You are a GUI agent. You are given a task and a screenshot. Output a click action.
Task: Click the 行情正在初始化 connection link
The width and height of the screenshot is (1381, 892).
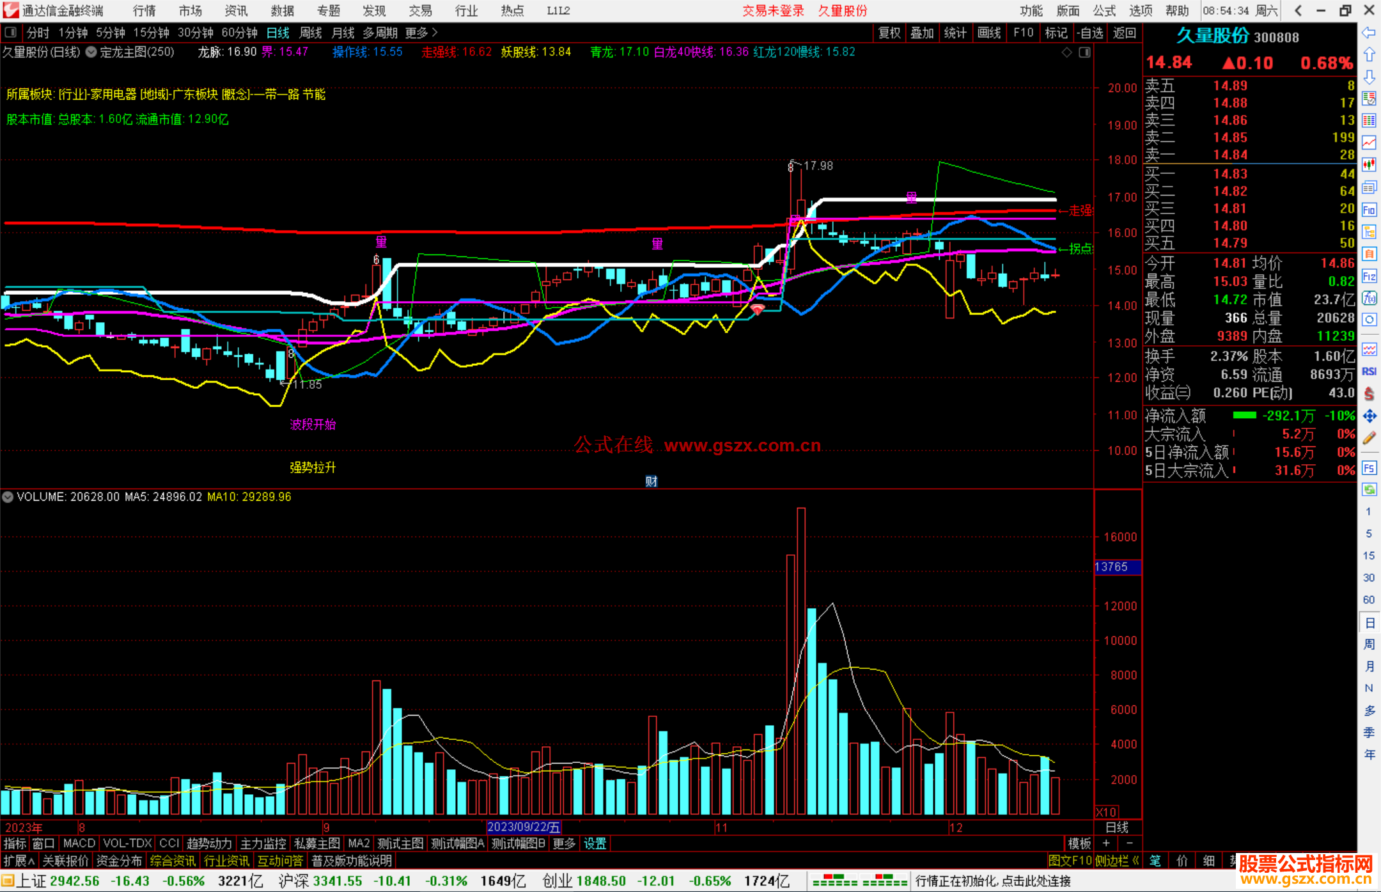[992, 881]
